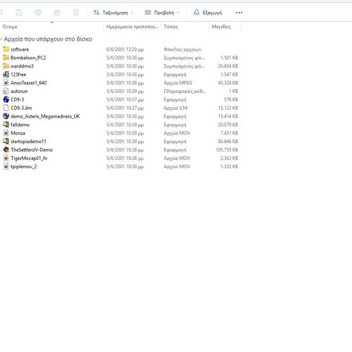The image size is (352, 352).
Task: Click the Rename icon in toolbar
Action: (38, 13)
